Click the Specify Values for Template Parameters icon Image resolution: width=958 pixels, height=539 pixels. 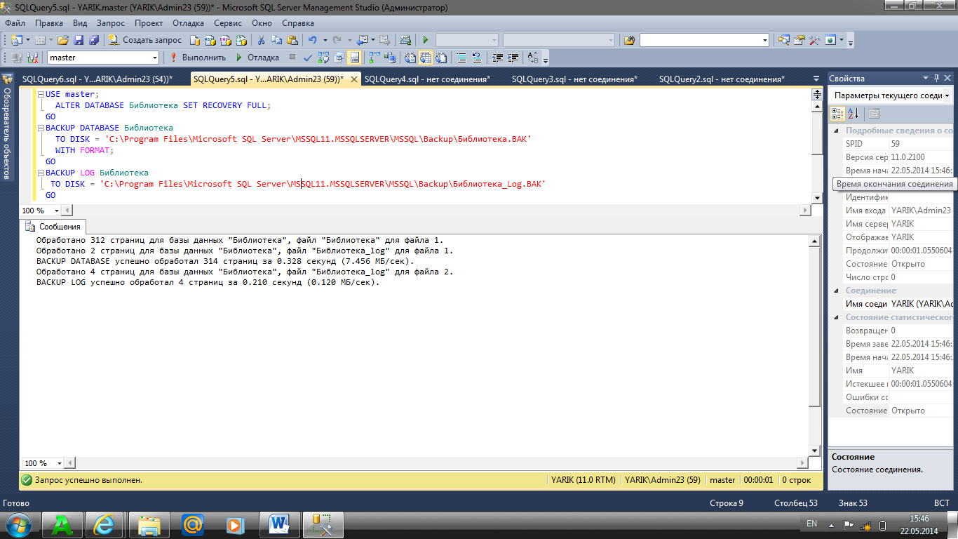[x=532, y=58]
